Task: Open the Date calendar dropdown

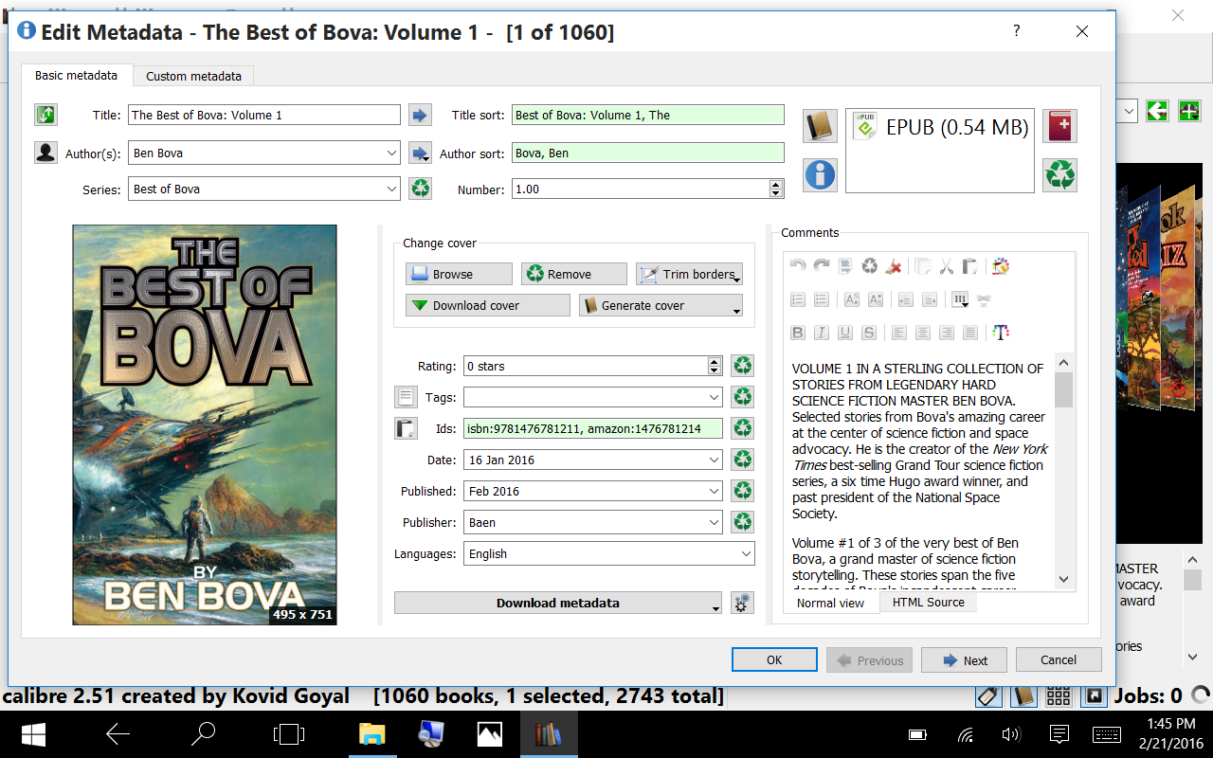Action: point(715,460)
